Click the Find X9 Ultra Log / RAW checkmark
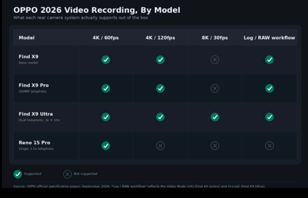Image resolution: width=308 pixels, height=198 pixels. pos(269,117)
